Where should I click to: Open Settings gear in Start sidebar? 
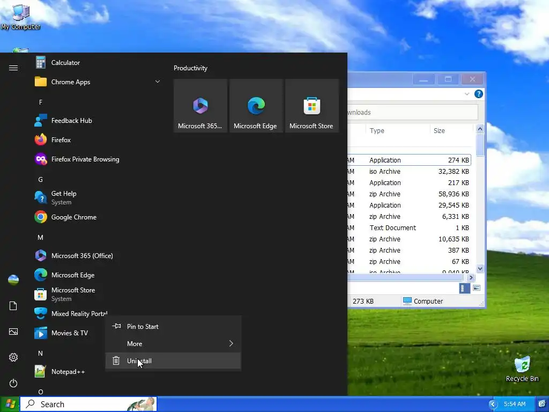click(x=13, y=357)
